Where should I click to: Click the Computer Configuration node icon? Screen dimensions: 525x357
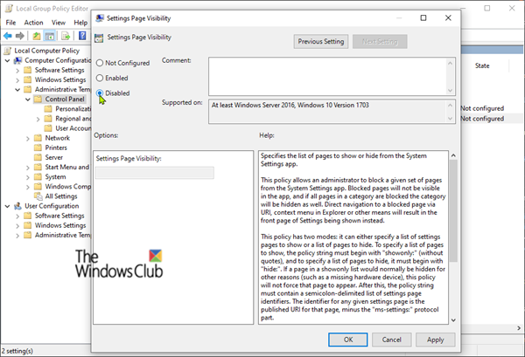point(17,60)
